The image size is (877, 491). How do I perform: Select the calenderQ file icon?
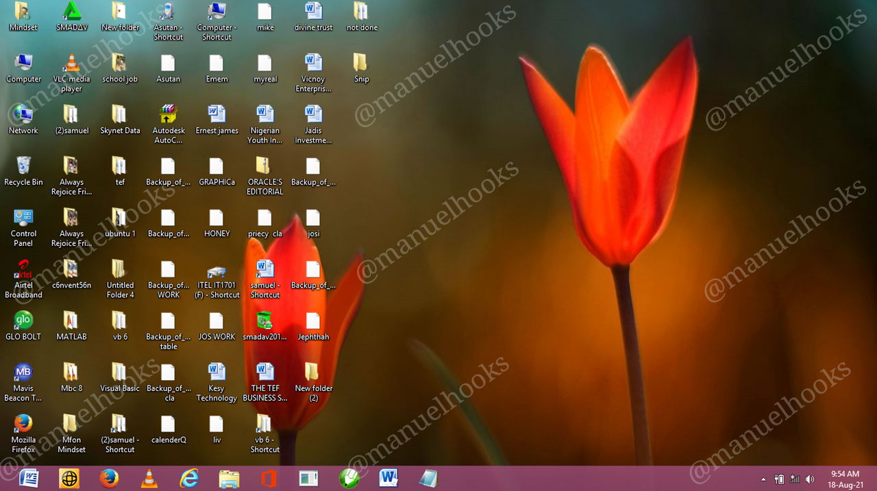click(x=168, y=429)
